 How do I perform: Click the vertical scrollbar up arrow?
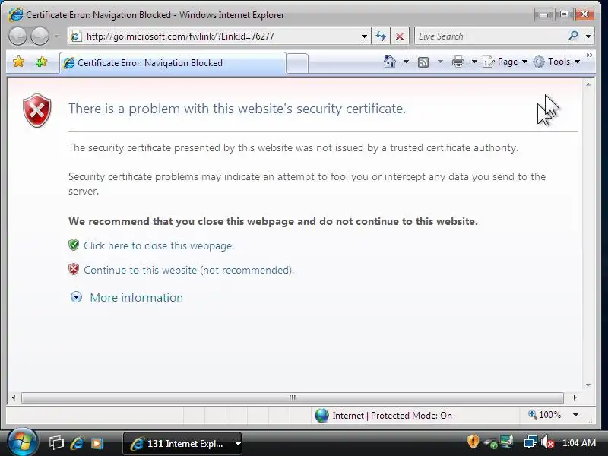588,84
